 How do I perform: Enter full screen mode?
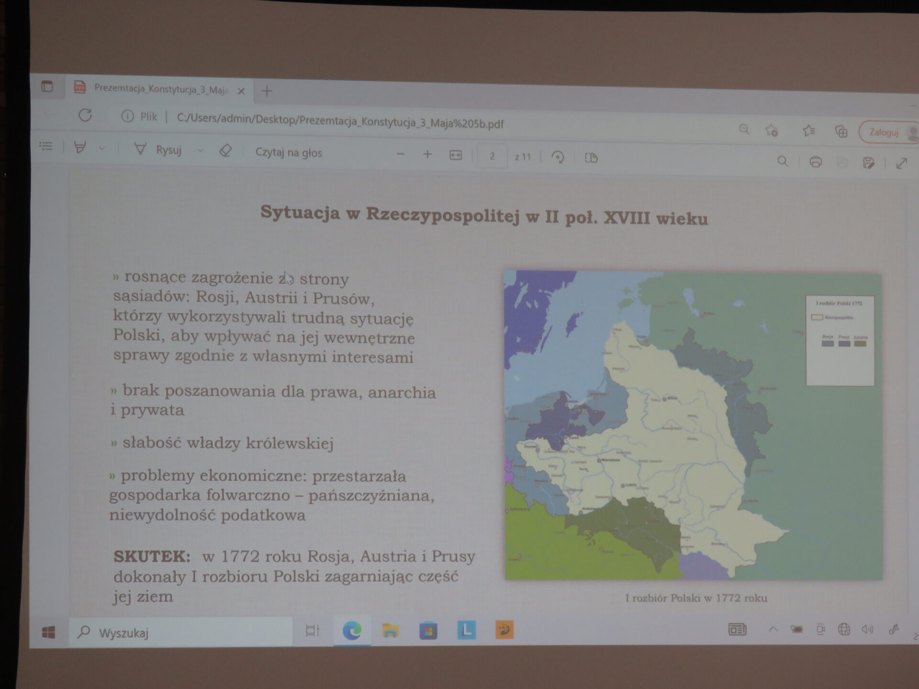click(901, 164)
